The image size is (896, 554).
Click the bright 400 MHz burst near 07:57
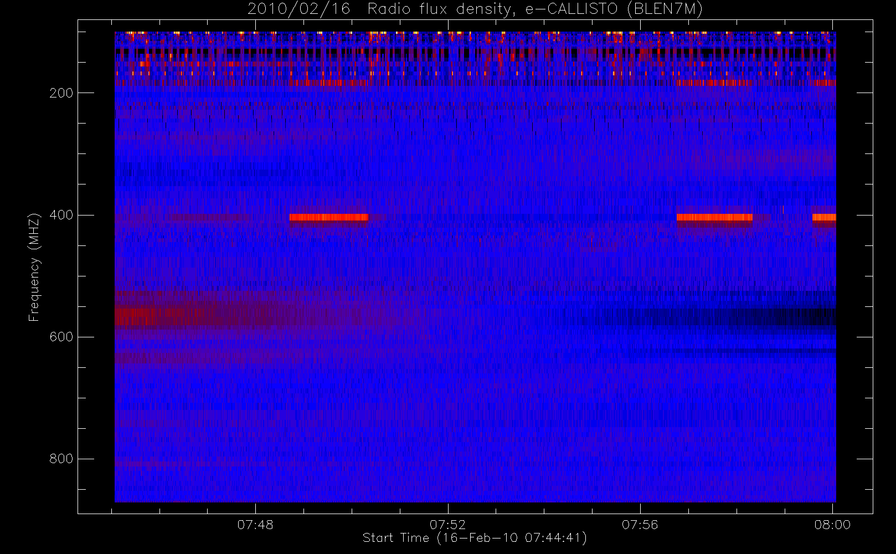click(714, 217)
